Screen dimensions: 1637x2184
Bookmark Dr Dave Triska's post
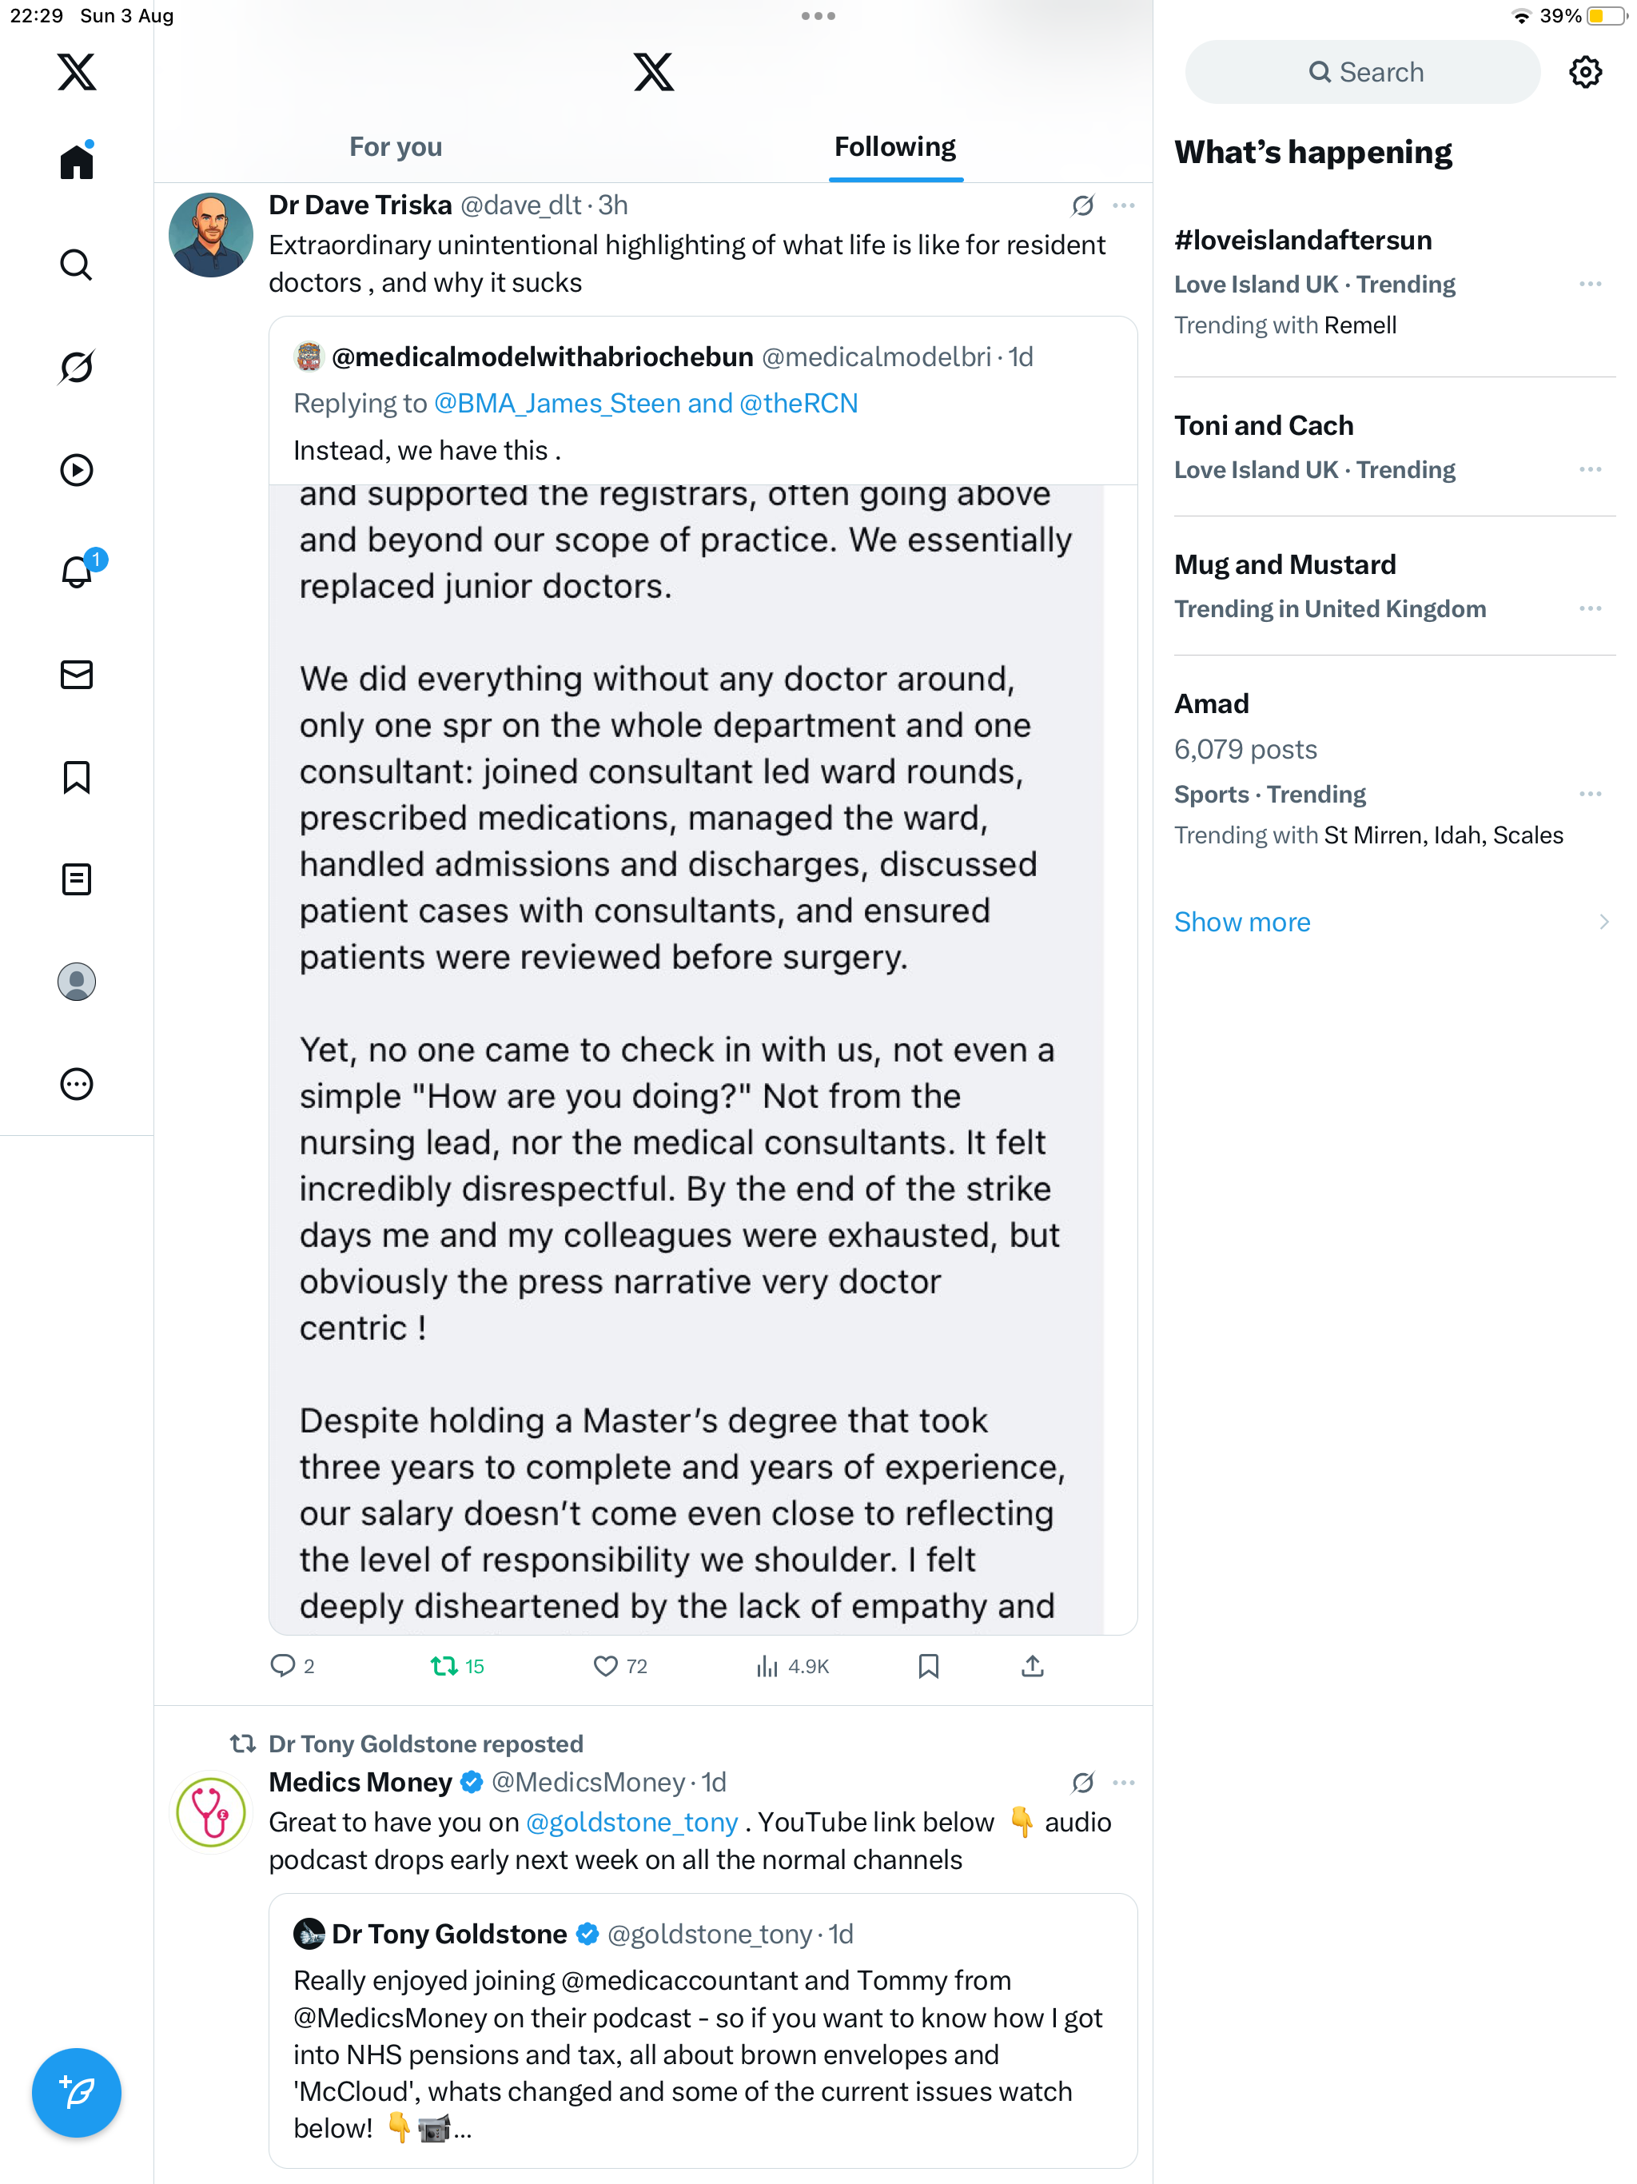pos(928,1667)
